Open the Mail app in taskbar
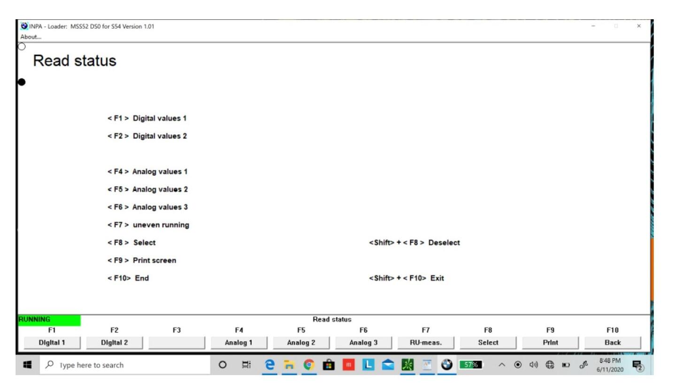676x384 pixels. [x=387, y=365]
